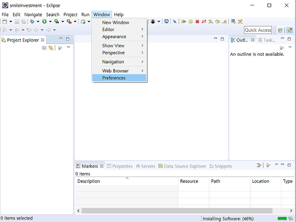Click the red Terminate icon

click(x=197, y=21)
